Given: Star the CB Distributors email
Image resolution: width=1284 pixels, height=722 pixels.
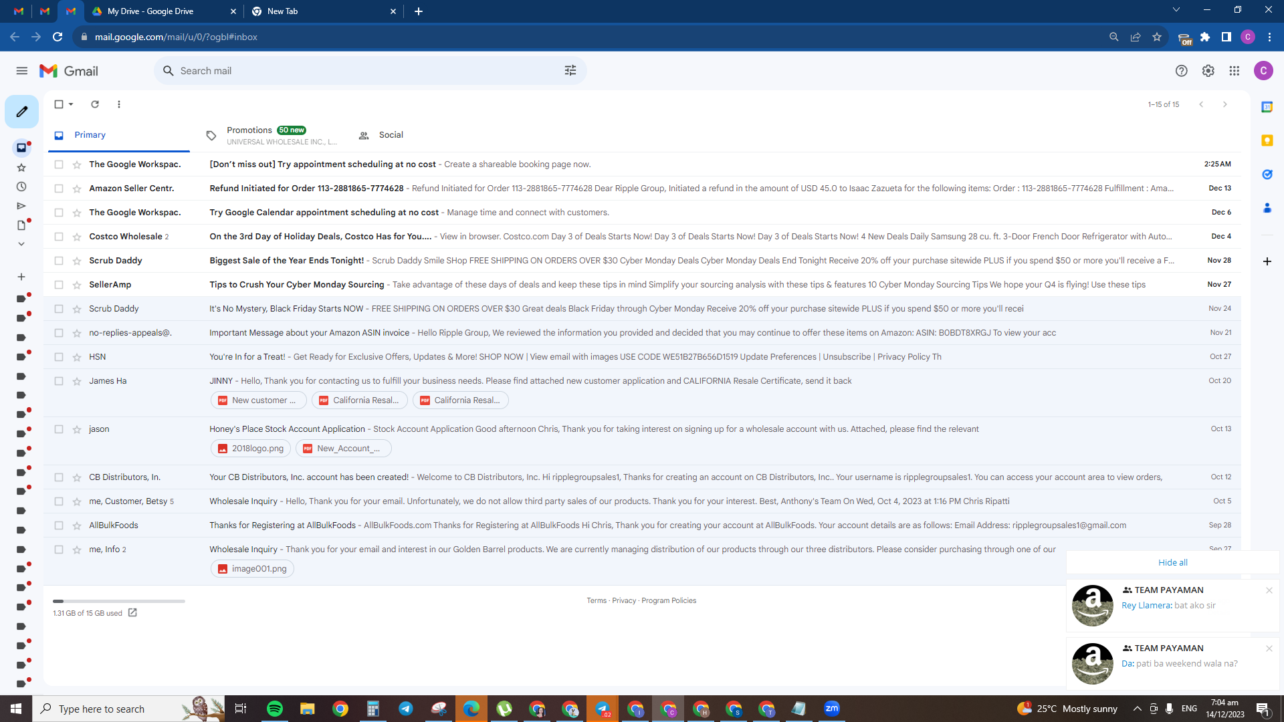Looking at the screenshot, I should tap(77, 477).
